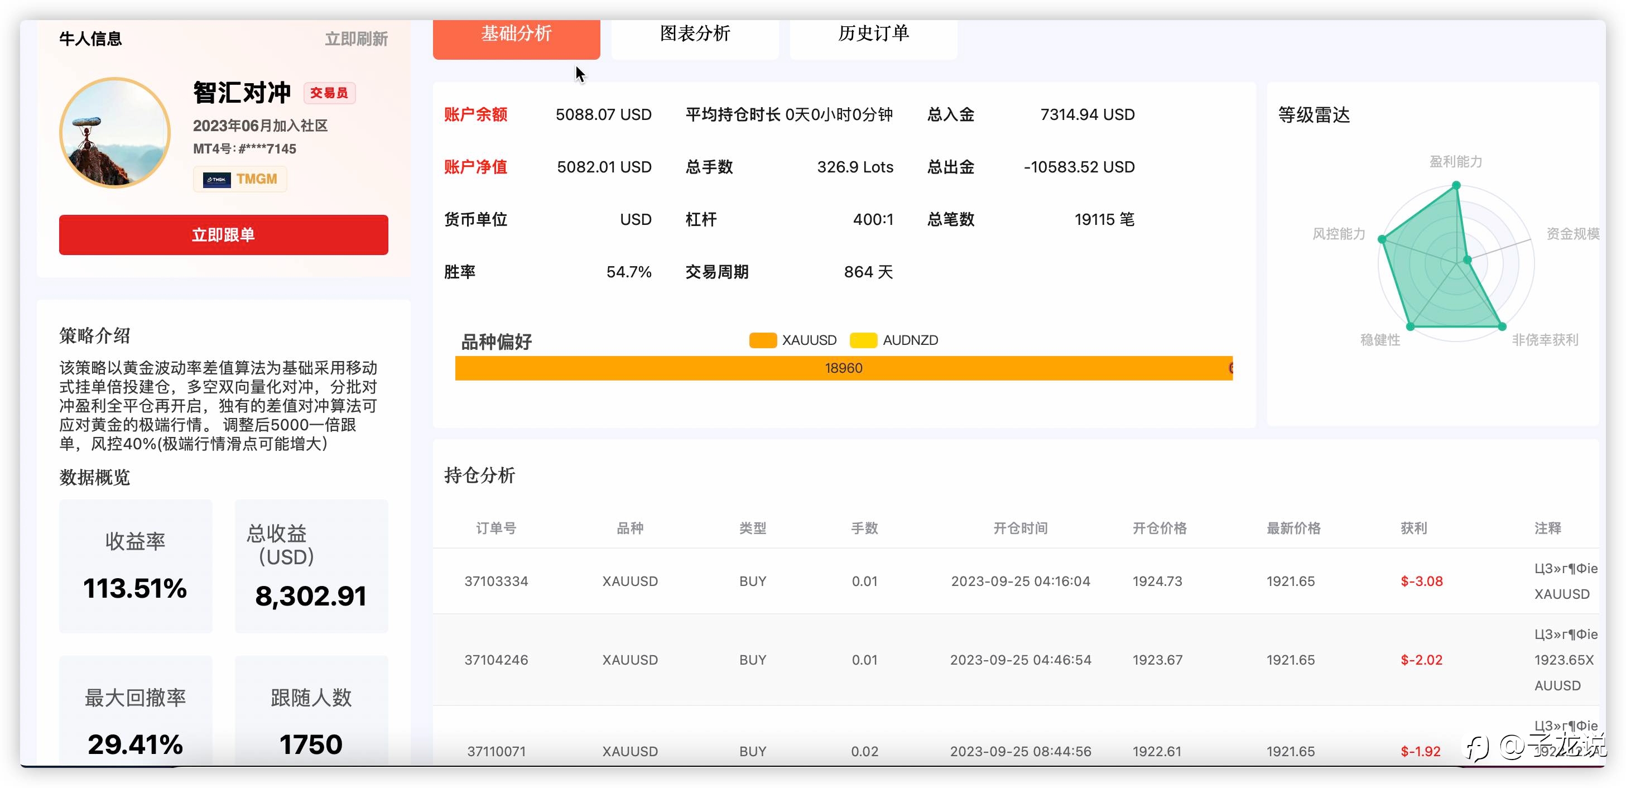The width and height of the screenshot is (1626, 788).
Task: Click the orange XAUUSD 18960 preference bar
Action: coord(843,368)
